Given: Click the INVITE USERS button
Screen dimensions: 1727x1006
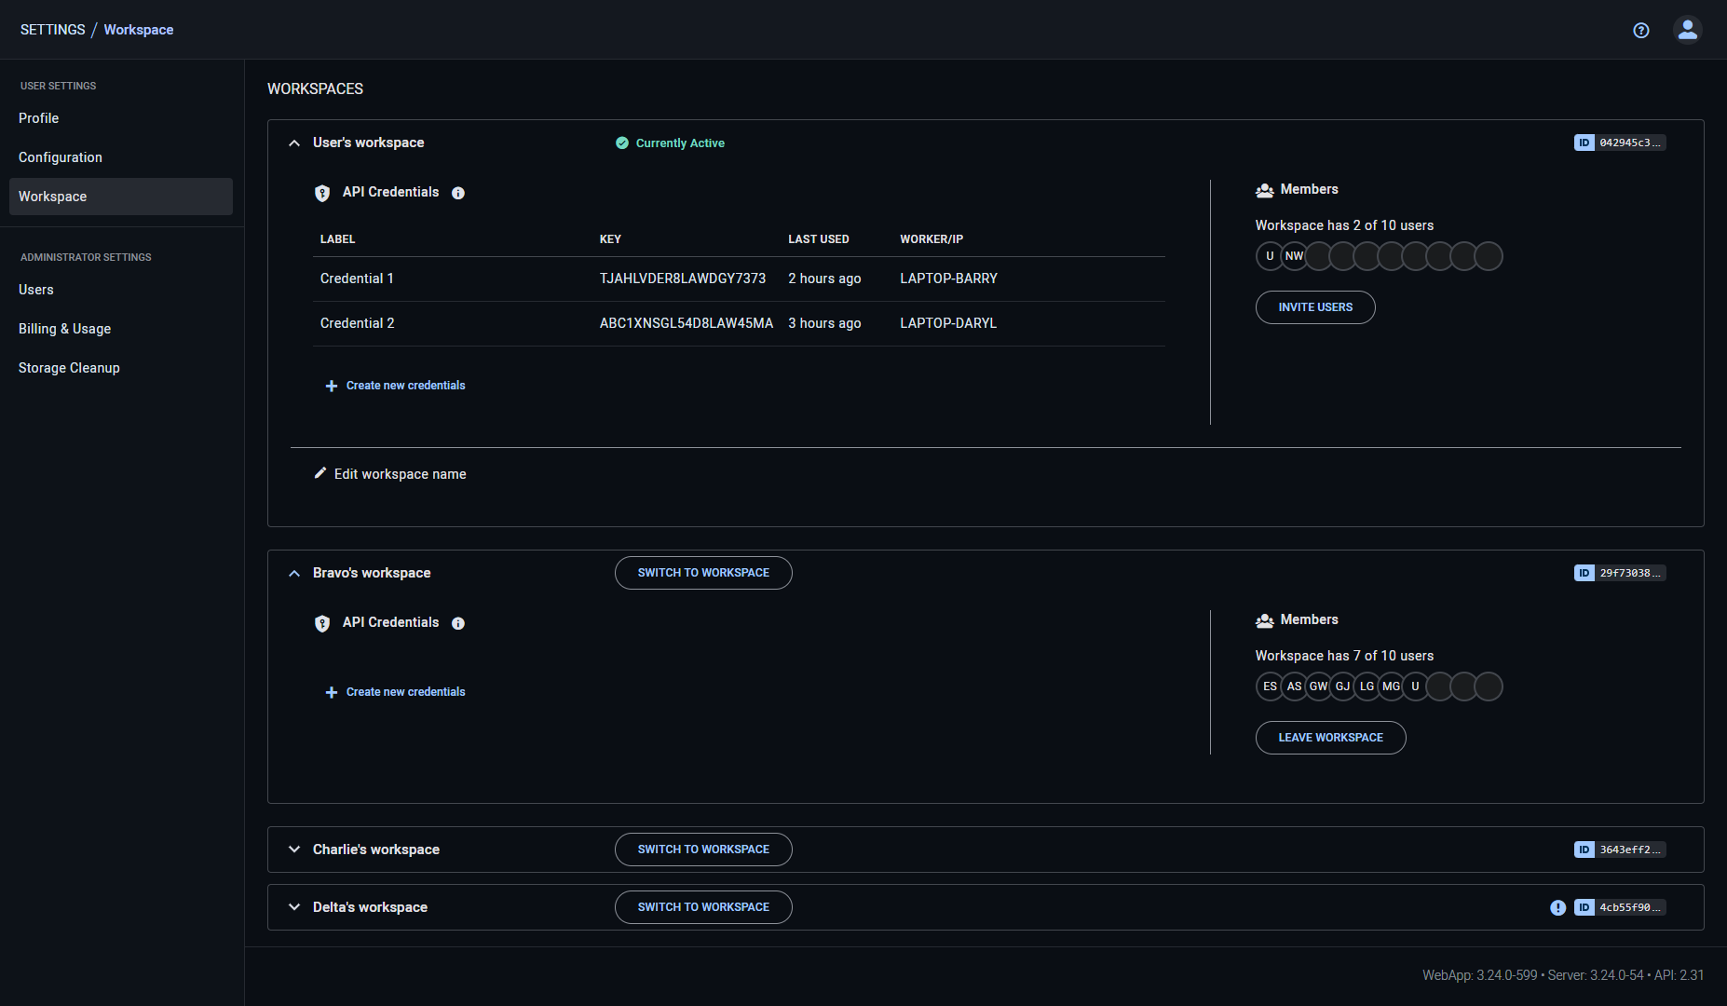Looking at the screenshot, I should tap(1315, 306).
